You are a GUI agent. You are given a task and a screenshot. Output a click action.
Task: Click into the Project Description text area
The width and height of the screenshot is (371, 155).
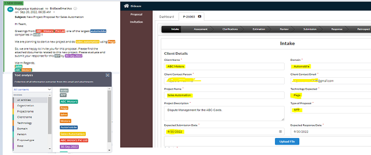point(224,113)
